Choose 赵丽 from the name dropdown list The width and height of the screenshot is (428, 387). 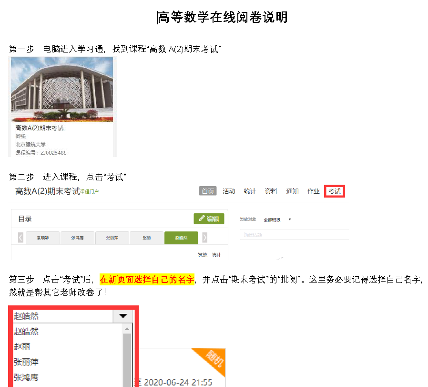point(22,346)
